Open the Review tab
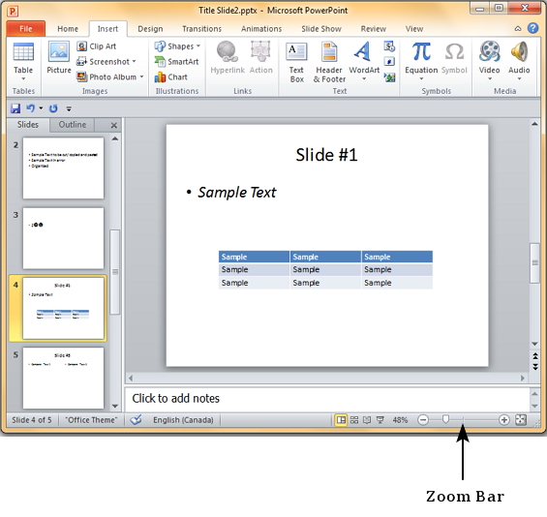The height and width of the screenshot is (517, 547). pos(374,29)
